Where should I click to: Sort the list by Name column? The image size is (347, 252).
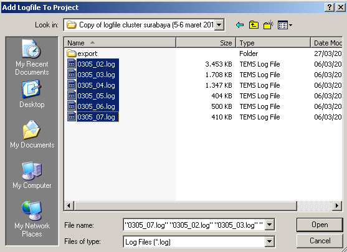tap(120, 43)
